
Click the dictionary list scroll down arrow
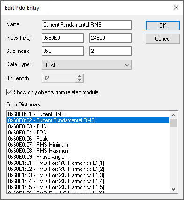tap(173, 189)
